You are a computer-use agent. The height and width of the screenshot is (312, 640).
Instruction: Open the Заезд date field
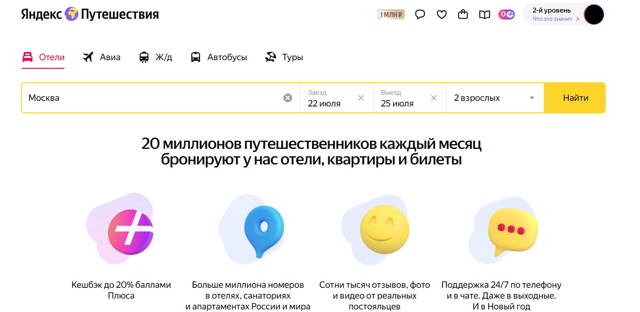pos(337,98)
